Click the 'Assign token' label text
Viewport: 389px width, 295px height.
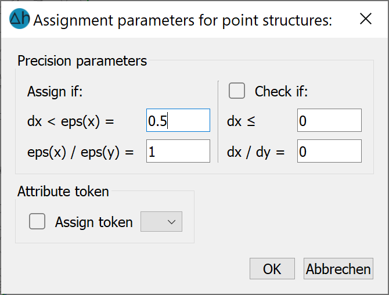94,222
